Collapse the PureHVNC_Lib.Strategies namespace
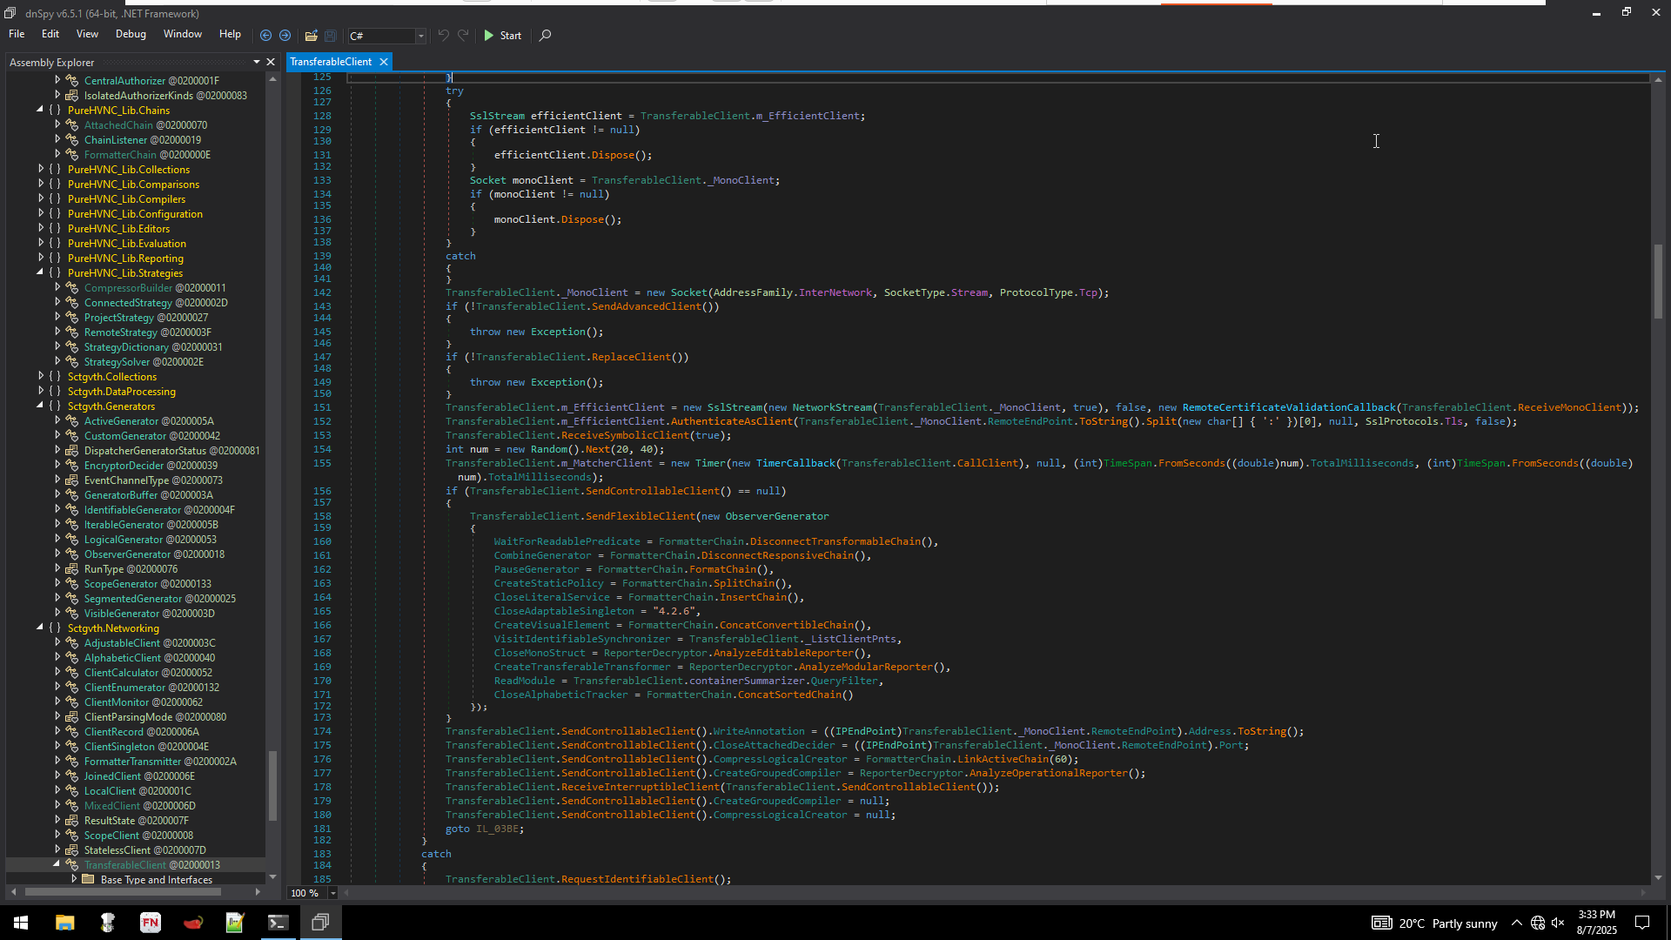This screenshot has width=1671, height=940. [x=40, y=272]
